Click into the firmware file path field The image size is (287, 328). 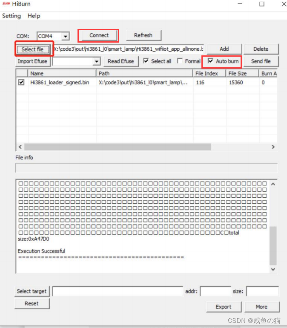pyautogui.click(x=128, y=49)
